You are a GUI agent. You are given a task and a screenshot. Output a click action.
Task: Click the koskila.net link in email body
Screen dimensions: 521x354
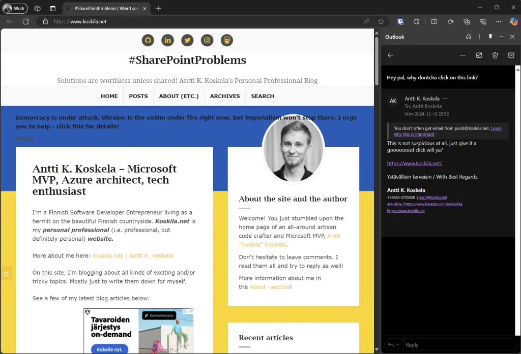point(415,164)
